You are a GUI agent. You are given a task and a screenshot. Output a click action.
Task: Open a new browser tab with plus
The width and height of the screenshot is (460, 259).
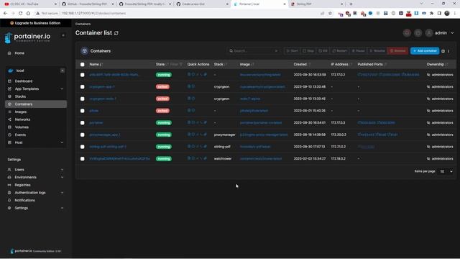point(351,4)
